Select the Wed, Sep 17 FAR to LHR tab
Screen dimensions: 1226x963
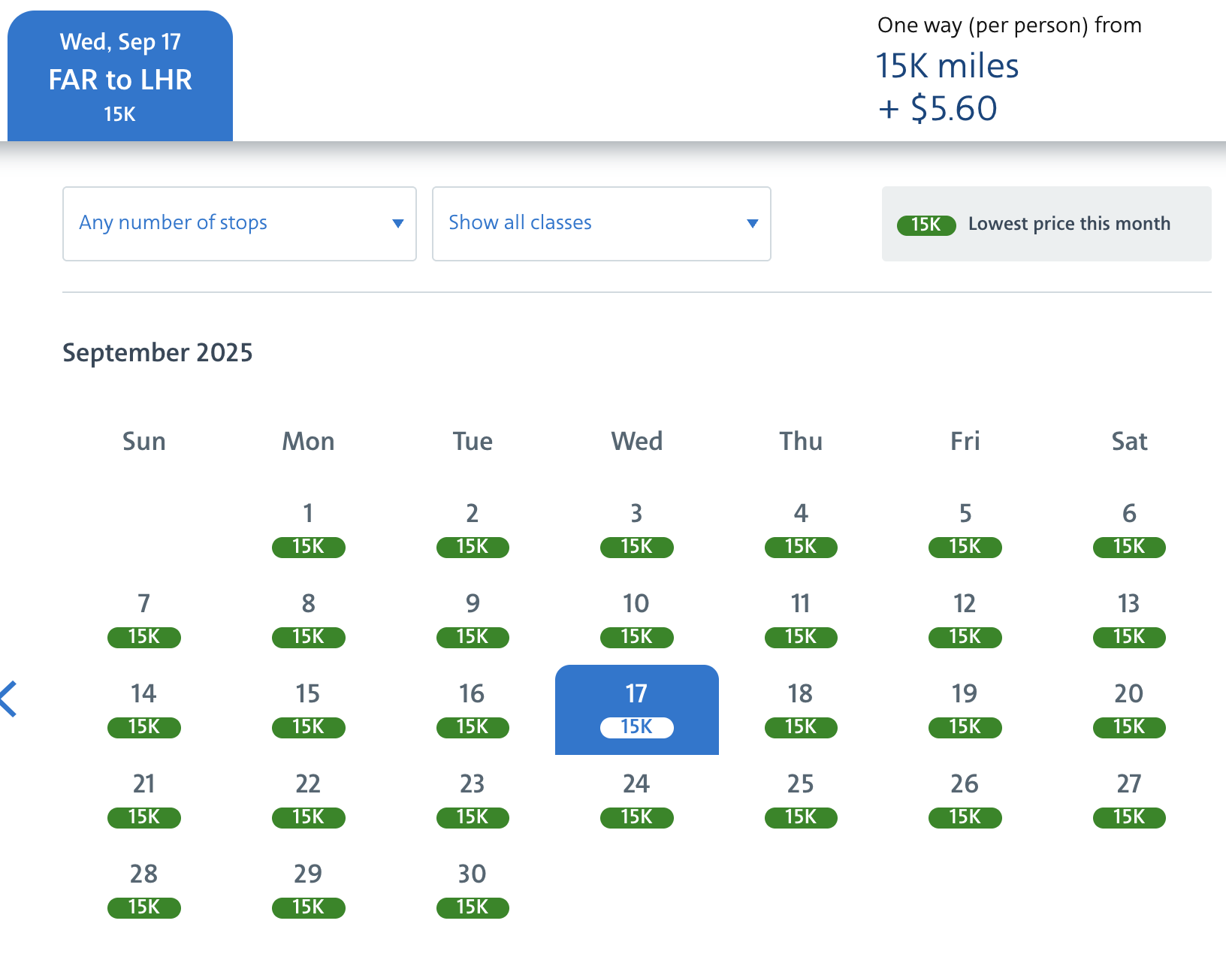coord(120,76)
